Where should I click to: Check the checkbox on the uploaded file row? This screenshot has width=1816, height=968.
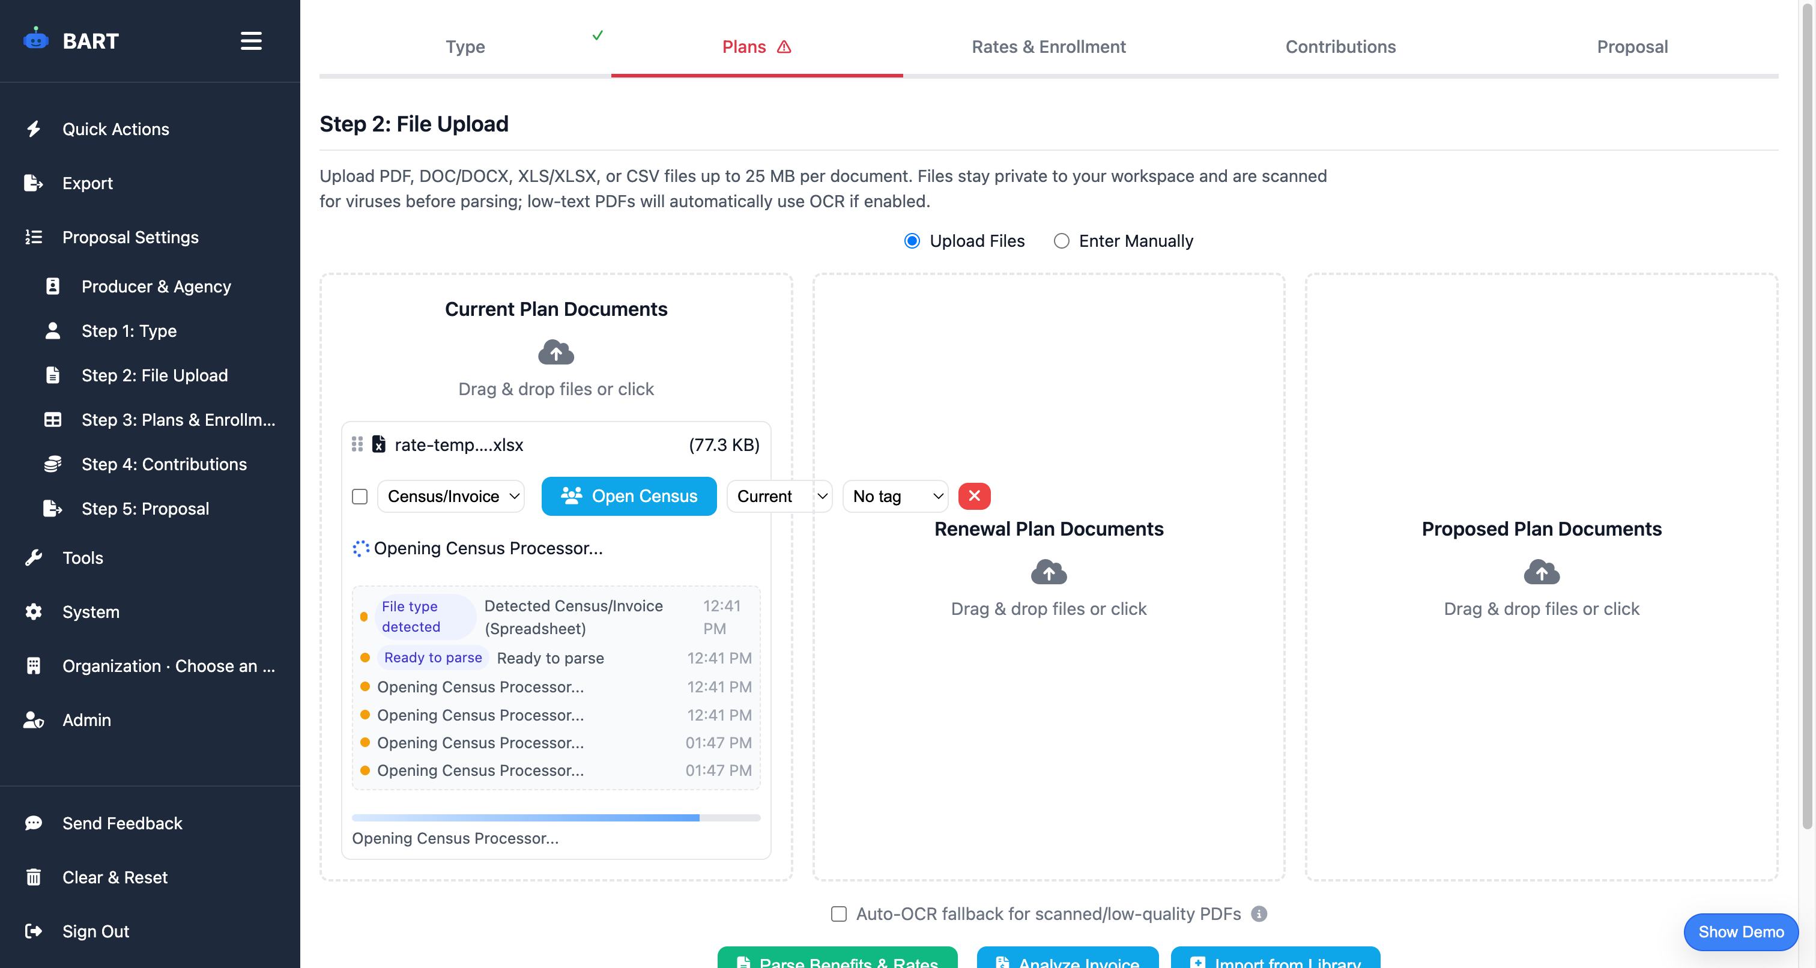360,497
